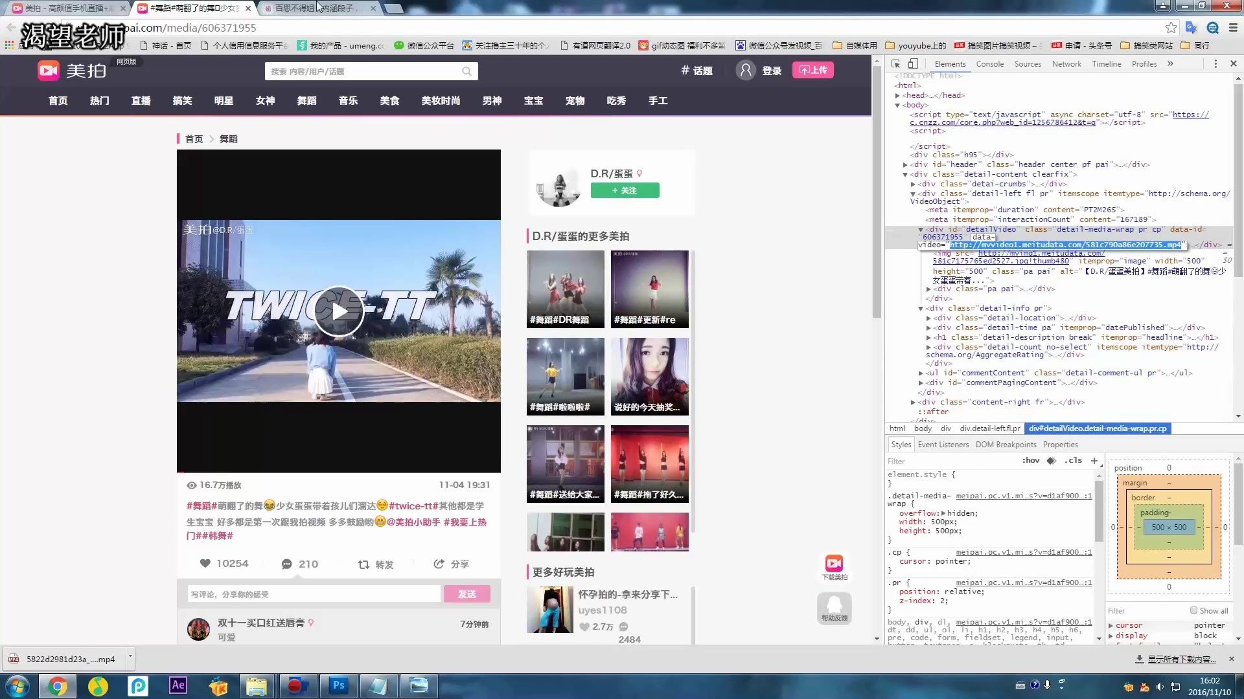This screenshot has width=1244, height=699.
Task: Click the 登录 login avatar icon
Action: [746, 71]
